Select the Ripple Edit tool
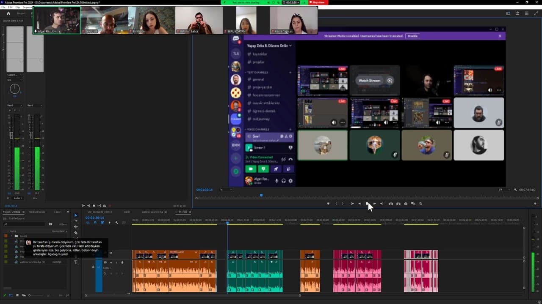Screen dimensions: 542x304 tap(76, 227)
